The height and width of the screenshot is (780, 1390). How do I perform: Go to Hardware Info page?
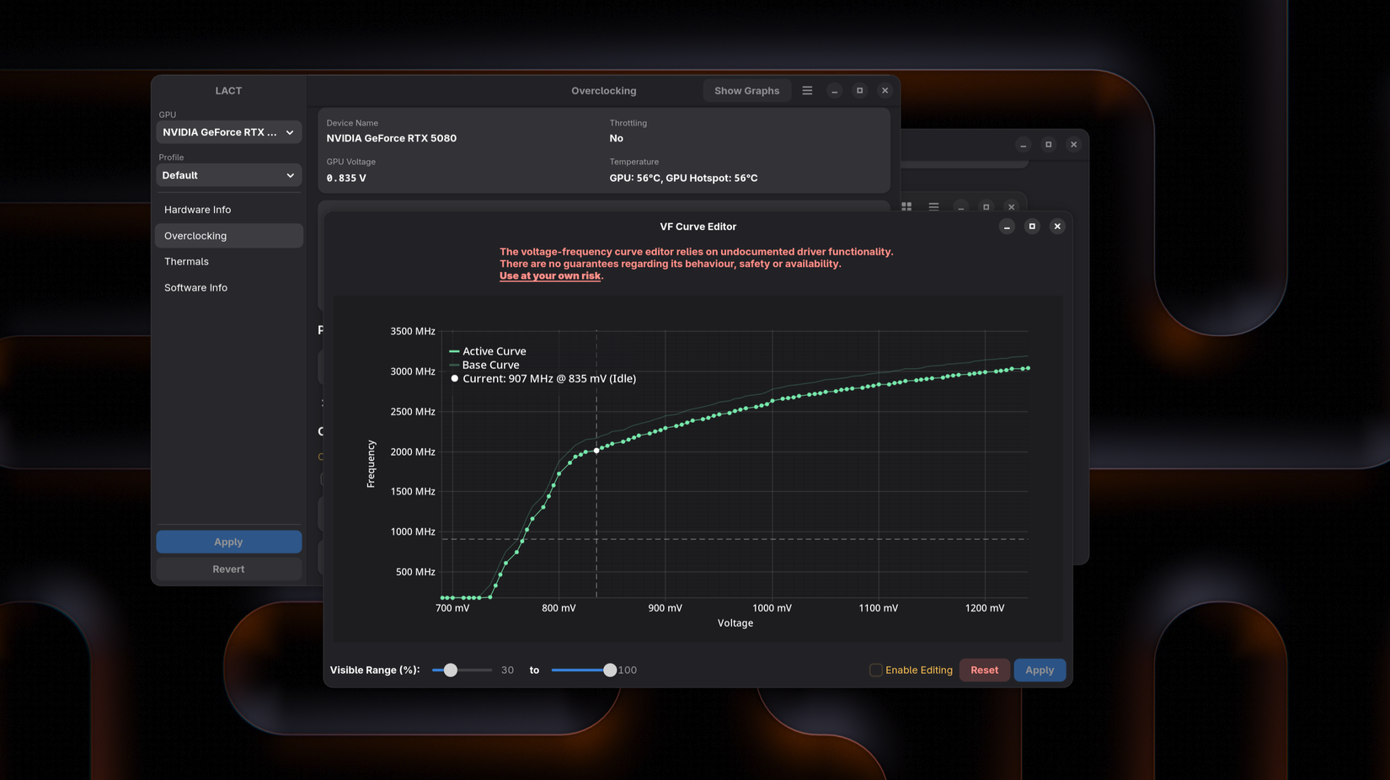pyautogui.click(x=228, y=210)
